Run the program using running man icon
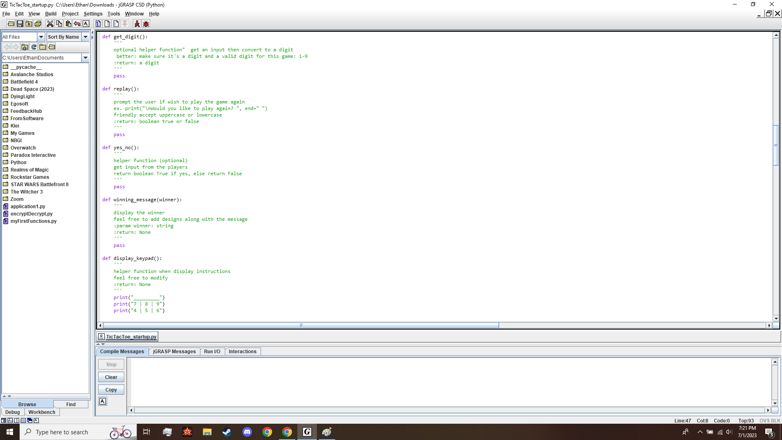Screen dimensions: 782x440 click(137, 24)
